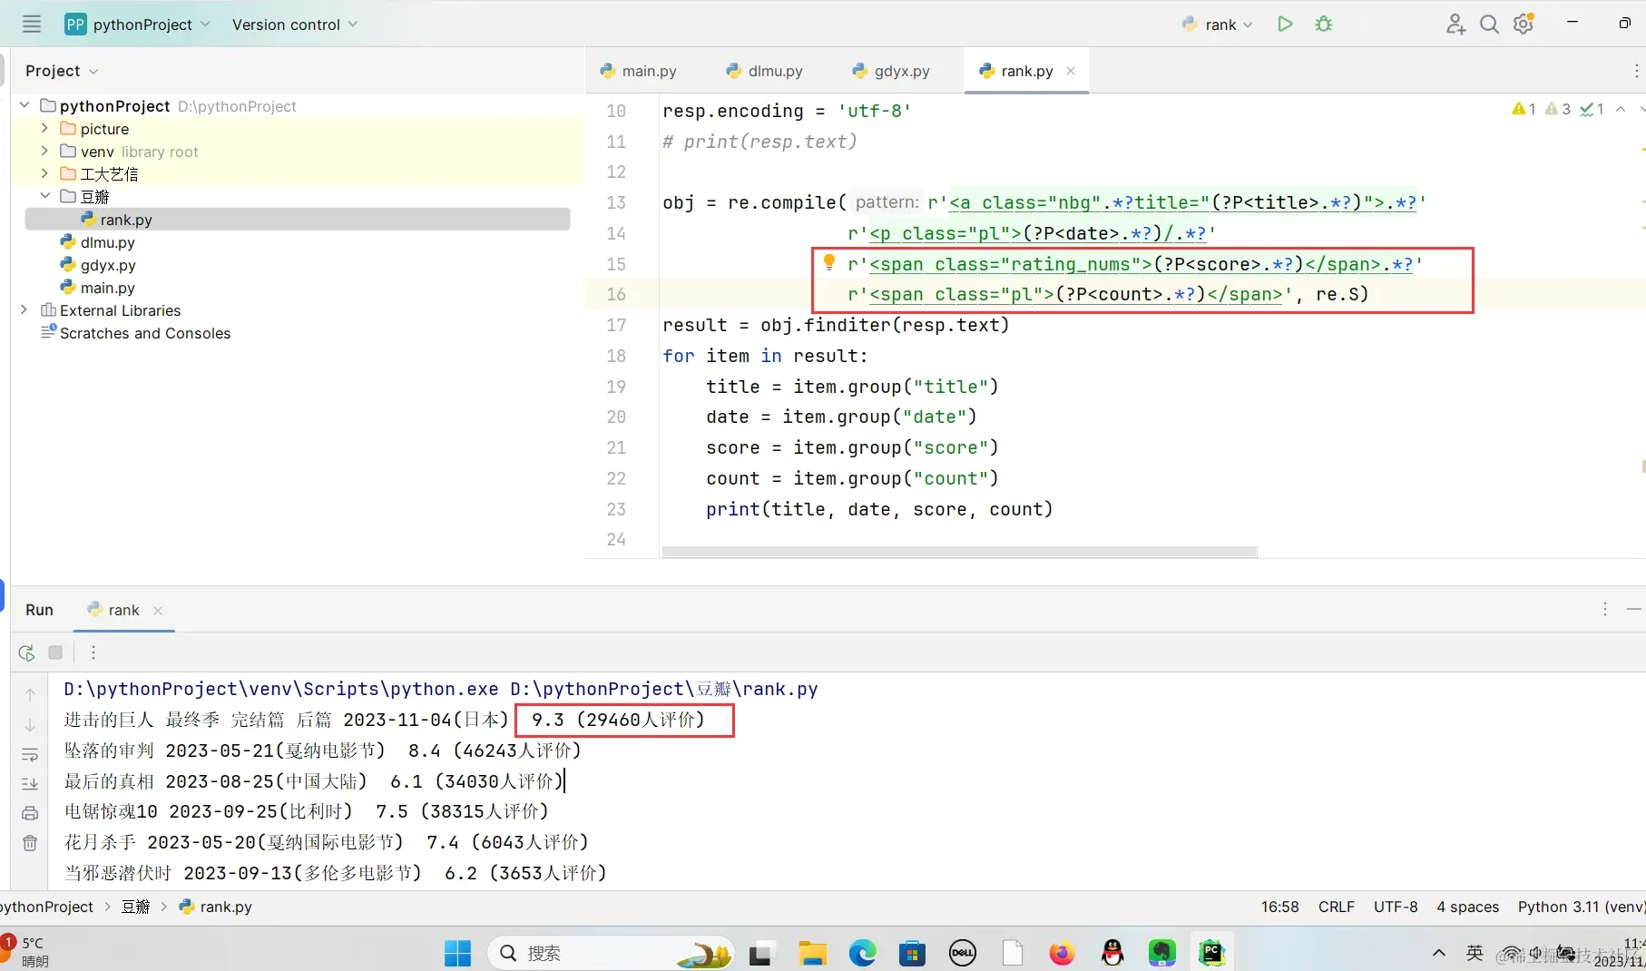Open the inspections warnings widget
The image size is (1646, 971).
1558,109
